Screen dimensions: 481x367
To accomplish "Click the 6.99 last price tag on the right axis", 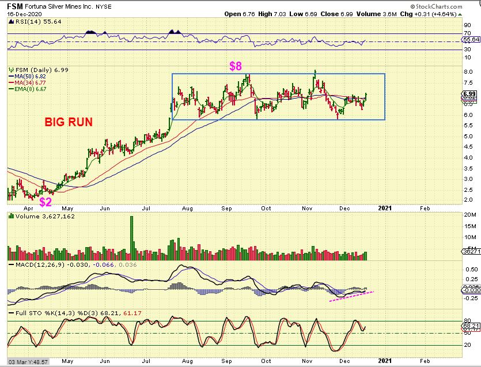I will (469, 94).
